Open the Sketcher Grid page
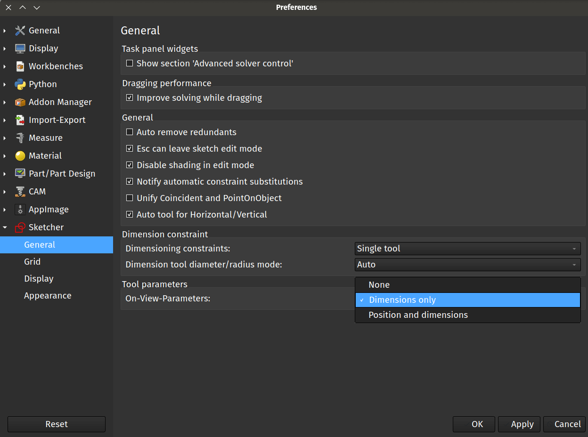The width and height of the screenshot is (588, 437). [x=33, y=262]
